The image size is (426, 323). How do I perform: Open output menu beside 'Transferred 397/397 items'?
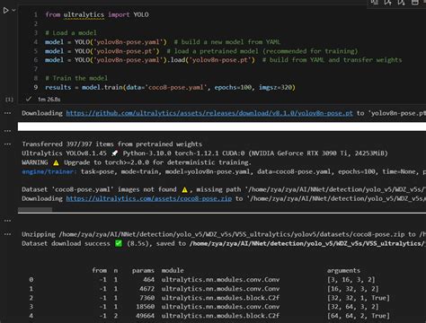pyautogui.click(x=7, y=144)
